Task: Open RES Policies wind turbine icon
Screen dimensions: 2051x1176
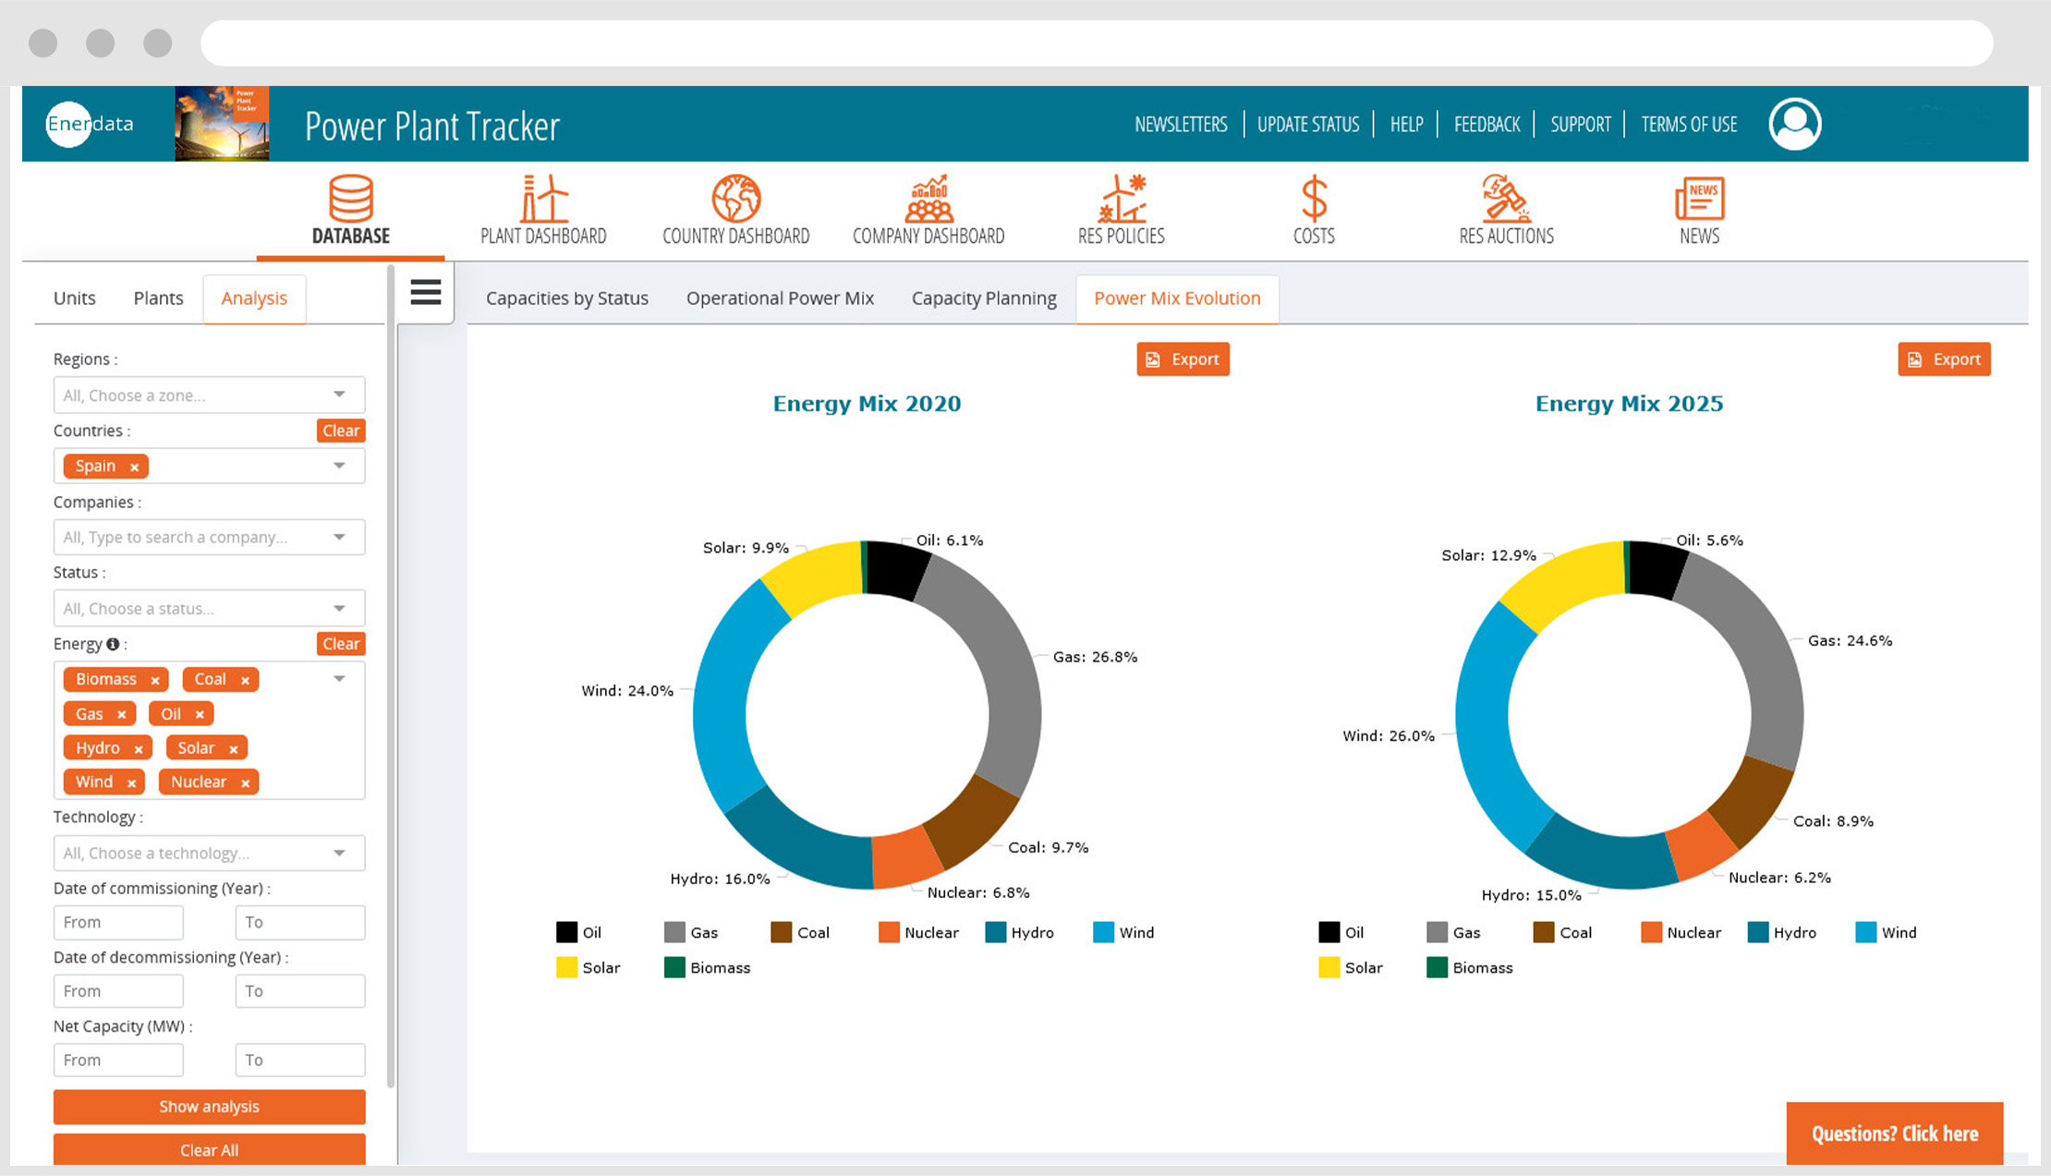Action: (1121, 199)
